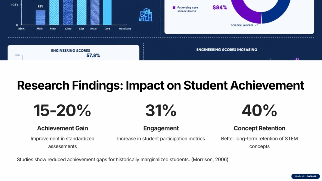The image size is (322, 181).
Task: Click "Increase in student participation metrics" text
Action: coord(161,139)
